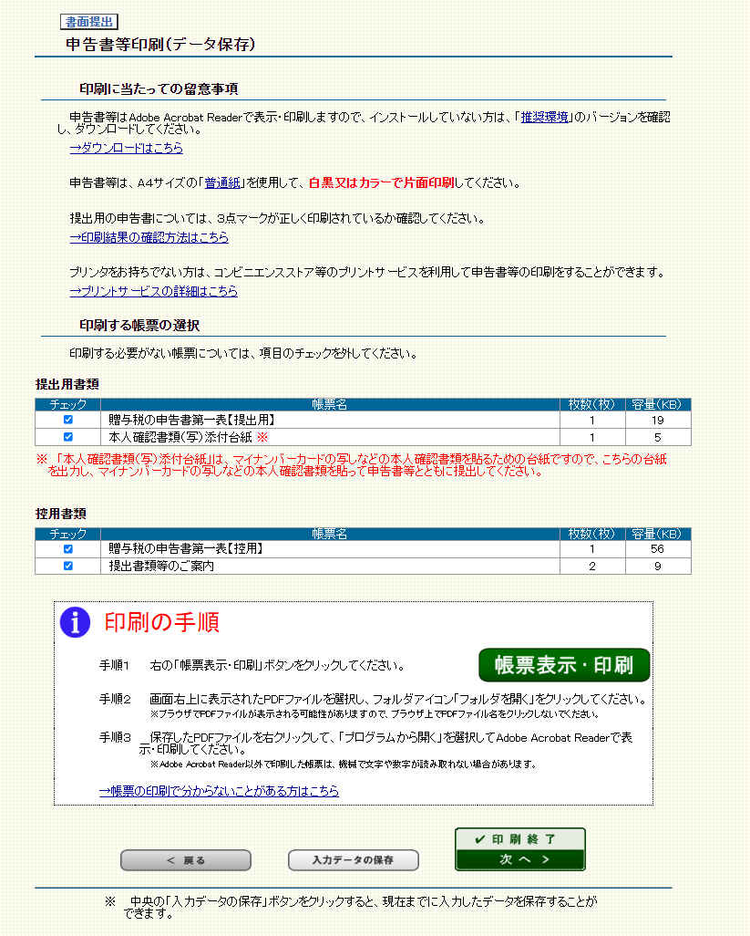This screenshot has width=750, height=936.
Task: Click capacity value 56 in 控用書類 table
Action: tap(658, 548)
